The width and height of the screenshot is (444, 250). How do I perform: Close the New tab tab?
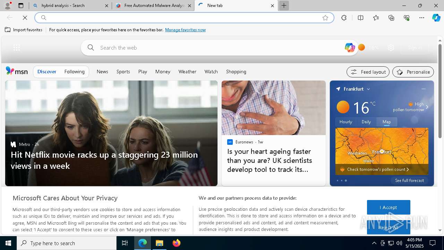point(272,6)
